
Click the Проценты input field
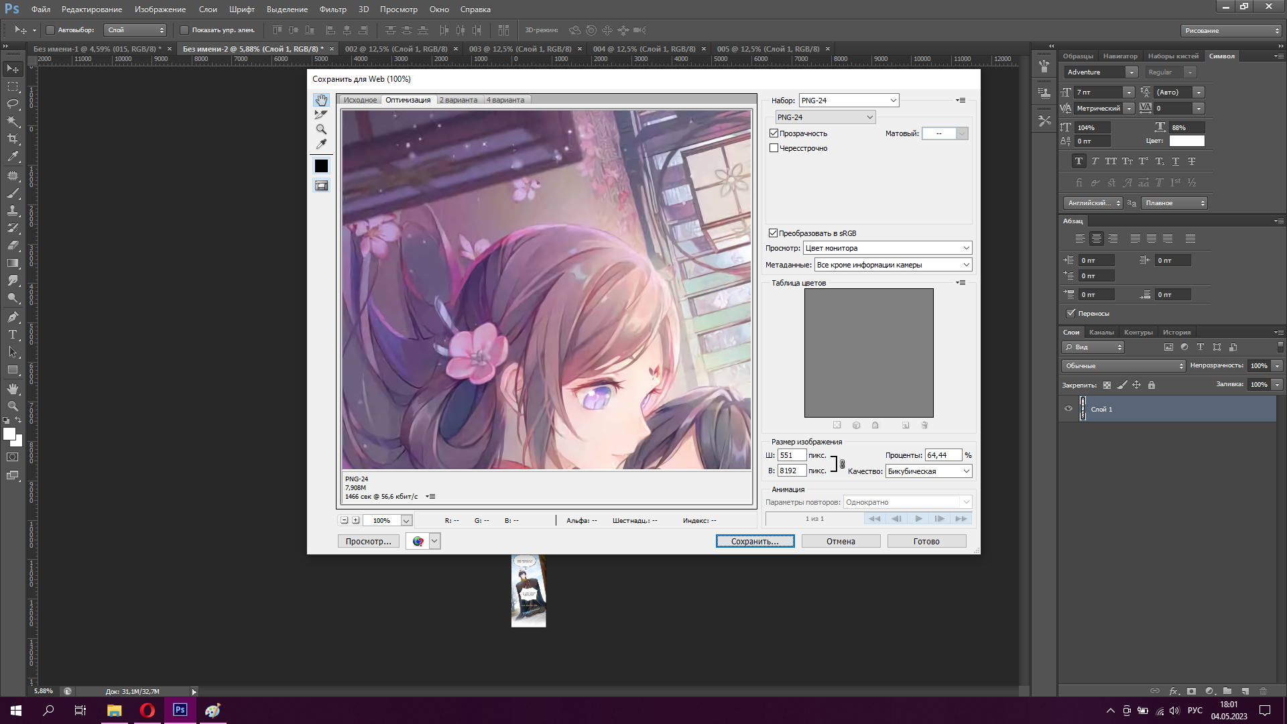[943, 456]
